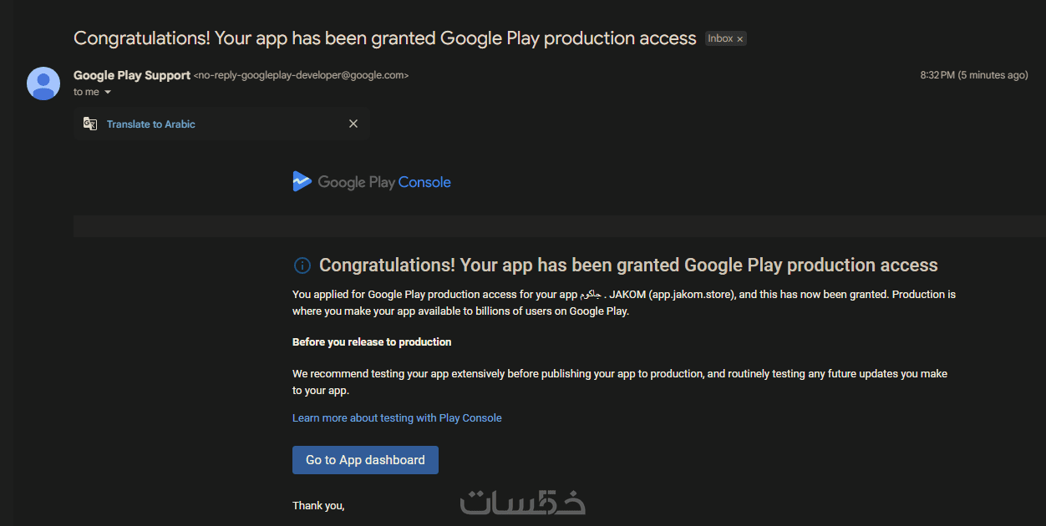Click the Google Play Console logo
This screenshot has width=1046, height=526.
372,182
